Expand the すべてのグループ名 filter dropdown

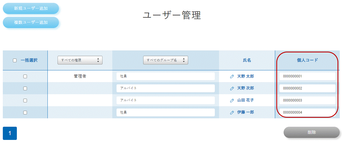point(165,60)
